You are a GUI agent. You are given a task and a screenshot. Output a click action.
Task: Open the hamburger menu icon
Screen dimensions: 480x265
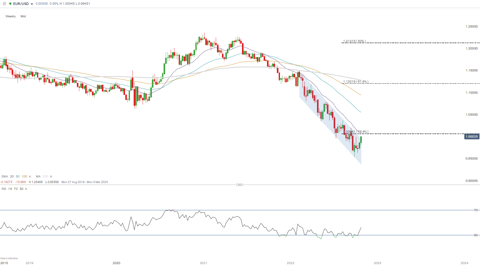pyautogui.click(x=4, y=4)
